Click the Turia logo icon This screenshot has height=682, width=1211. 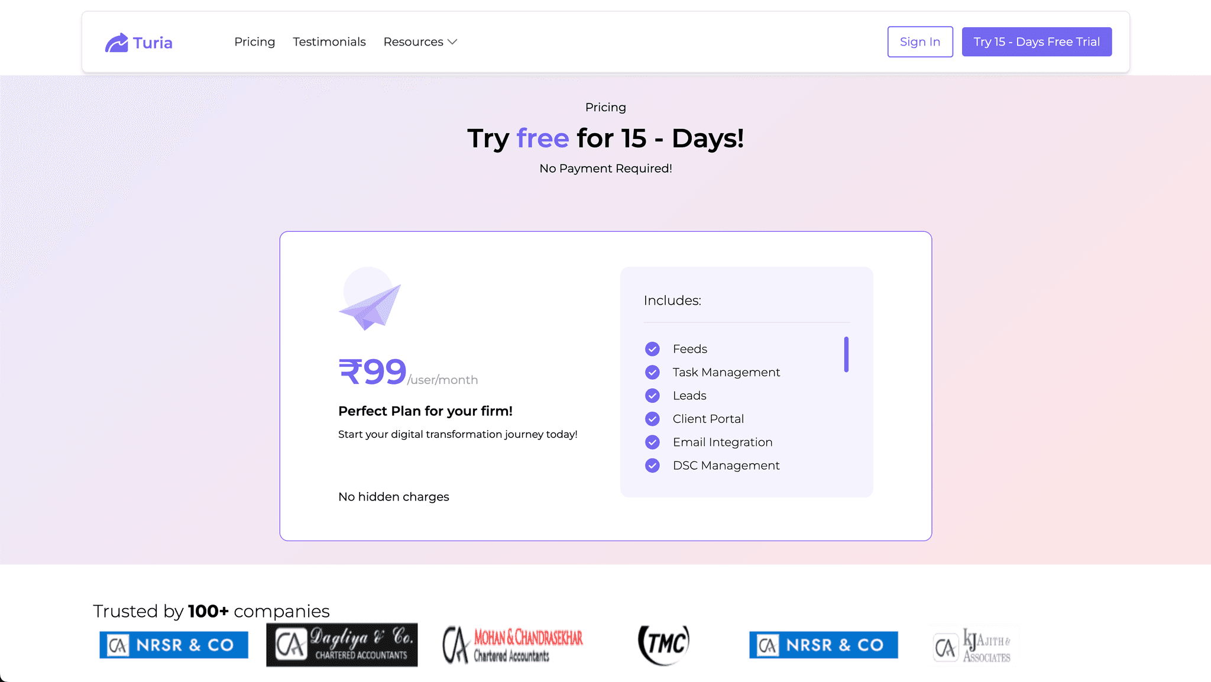click(116, 41)
